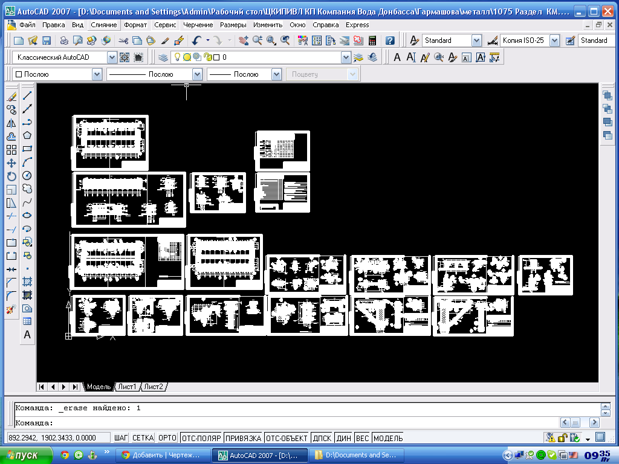
Task: Toggle ДИН dynamic input
Action: pyautogui.click(x=344, y=438)
